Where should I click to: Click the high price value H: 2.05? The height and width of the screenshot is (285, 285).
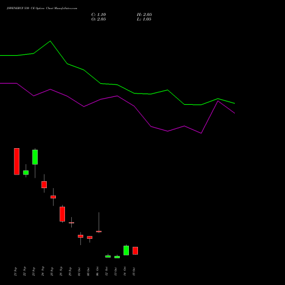click(x=144, y=15)
